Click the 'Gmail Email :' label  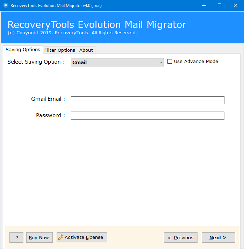click(x=48, y=99)
